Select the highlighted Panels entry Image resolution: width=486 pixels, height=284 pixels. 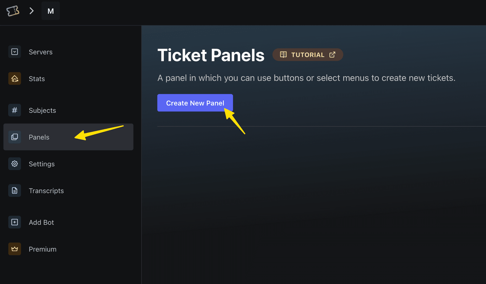(x=39, y=137)
